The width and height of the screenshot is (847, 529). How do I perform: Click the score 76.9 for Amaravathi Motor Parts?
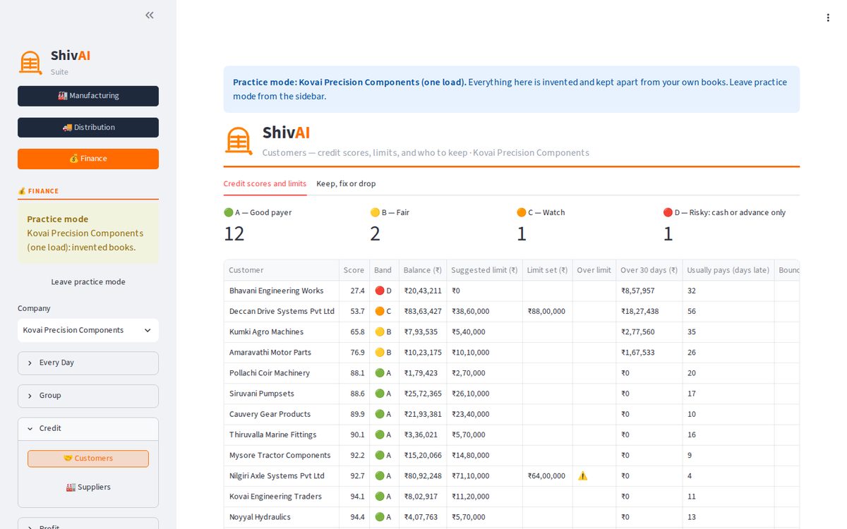click(x=354, y=353)
